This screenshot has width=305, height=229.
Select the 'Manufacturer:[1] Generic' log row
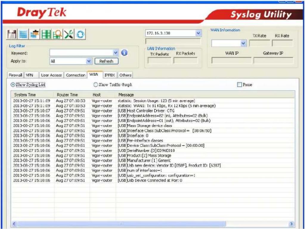click(153, 161)
